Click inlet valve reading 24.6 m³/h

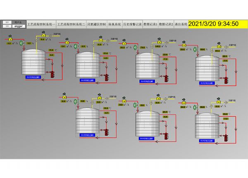pos(184,102)
